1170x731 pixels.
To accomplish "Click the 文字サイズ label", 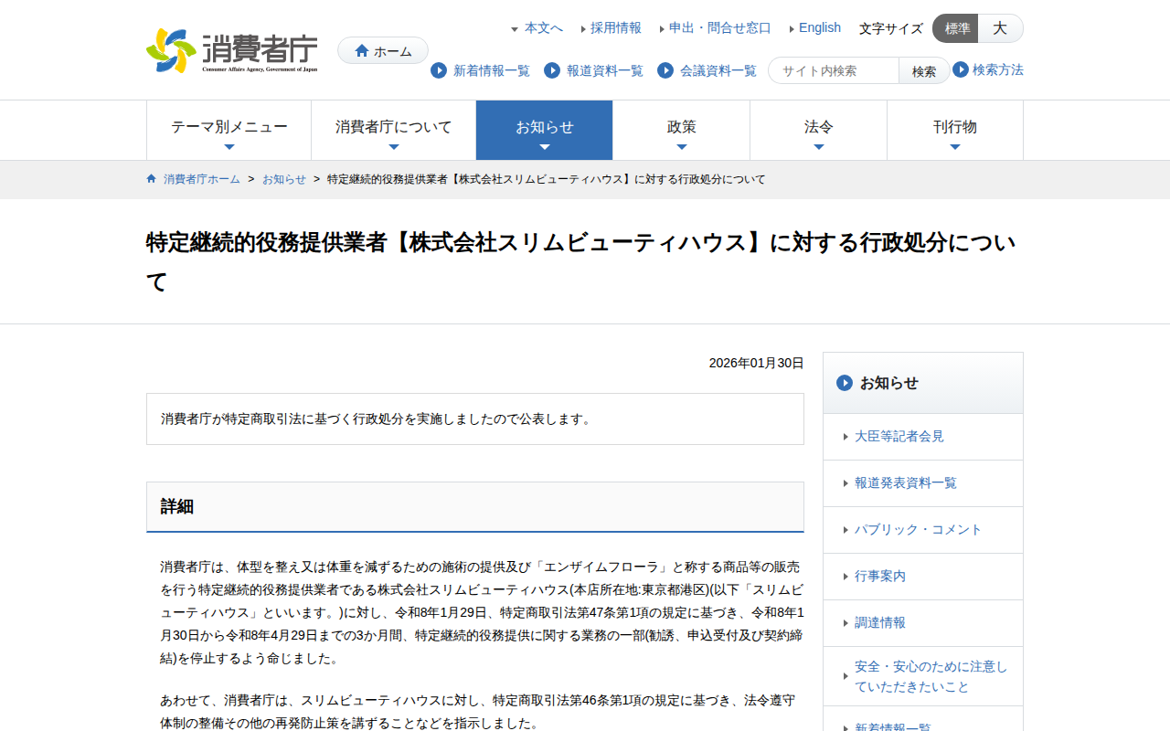I will point(891,28).
